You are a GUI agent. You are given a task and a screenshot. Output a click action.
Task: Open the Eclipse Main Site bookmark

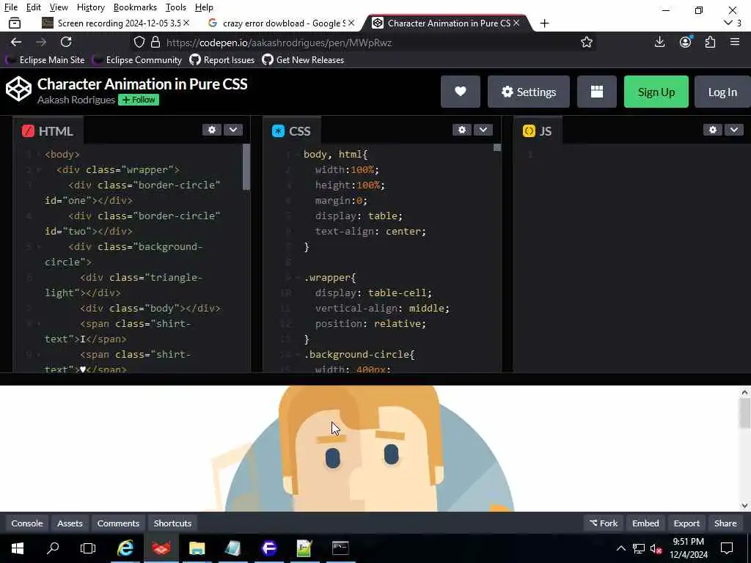pos(45,60)
